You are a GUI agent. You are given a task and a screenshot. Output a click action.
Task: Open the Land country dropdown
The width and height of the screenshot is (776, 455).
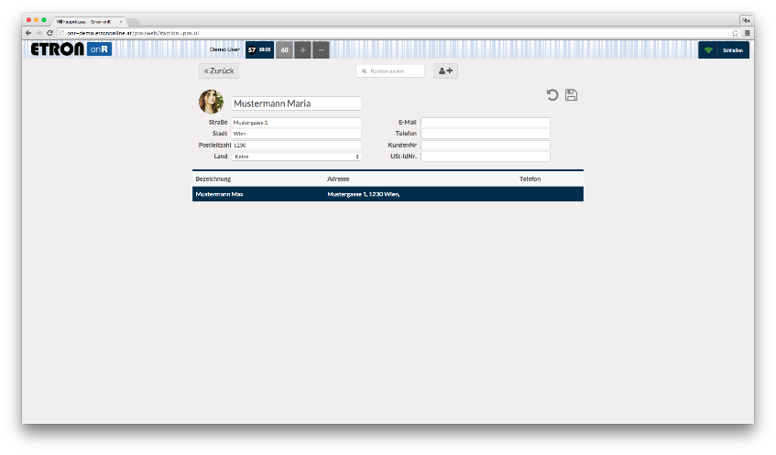(295, 157)
